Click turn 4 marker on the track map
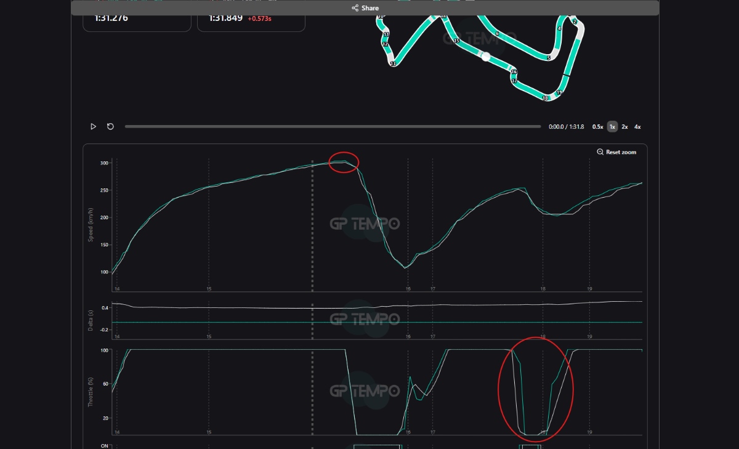 559,28
